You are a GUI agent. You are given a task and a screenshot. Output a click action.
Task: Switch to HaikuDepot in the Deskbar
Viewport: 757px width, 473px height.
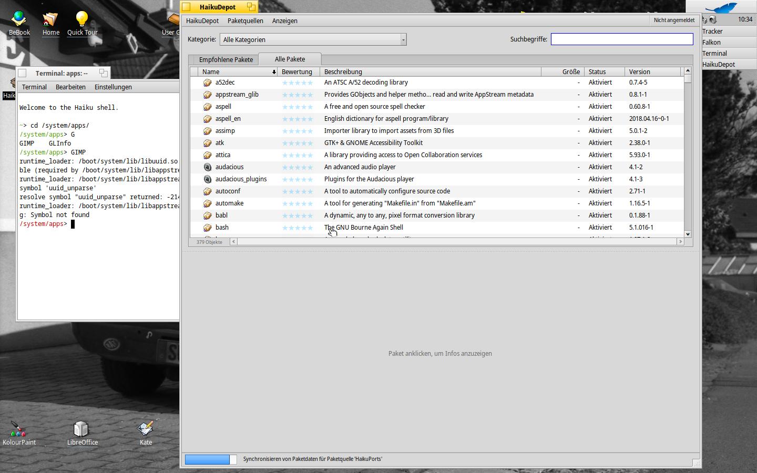pos(729,65)
